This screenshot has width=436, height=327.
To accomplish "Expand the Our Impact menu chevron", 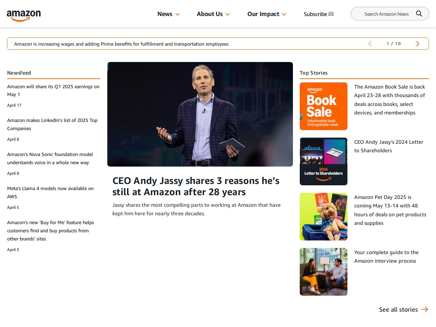I will coord(284,14).
